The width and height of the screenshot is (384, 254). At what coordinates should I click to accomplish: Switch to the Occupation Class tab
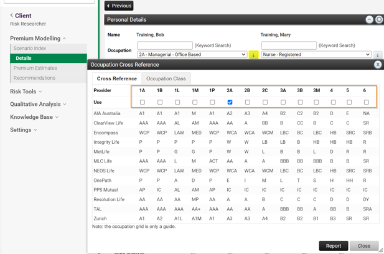(x=166, y=79)
